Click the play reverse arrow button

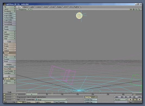click(130, 99)
